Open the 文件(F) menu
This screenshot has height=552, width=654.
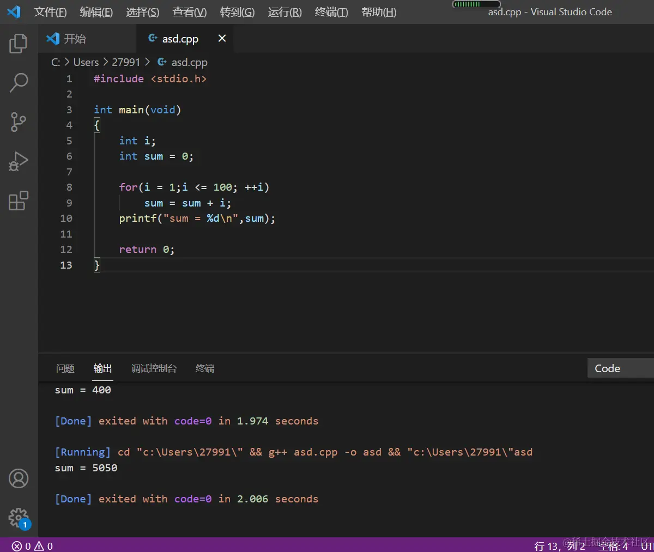(x=50, y=12)
